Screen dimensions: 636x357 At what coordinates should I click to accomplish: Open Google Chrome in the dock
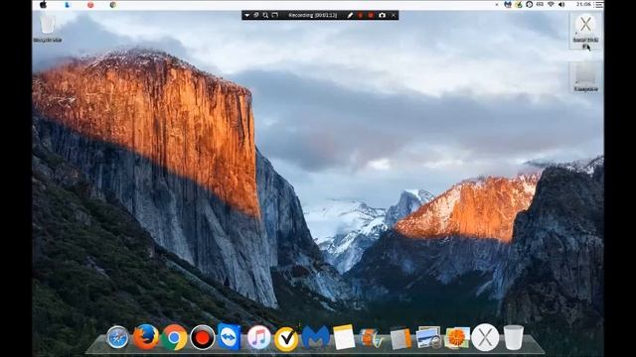coord(175,337)
